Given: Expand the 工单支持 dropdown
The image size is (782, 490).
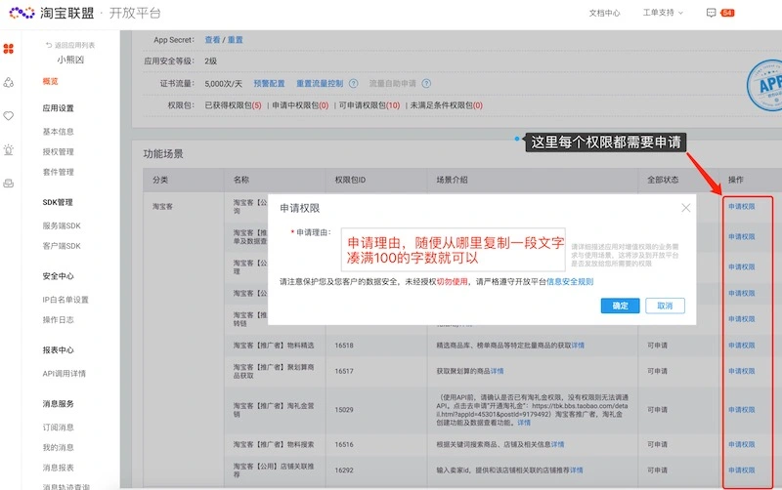Looking at the screenshot, I should point(663,13).
